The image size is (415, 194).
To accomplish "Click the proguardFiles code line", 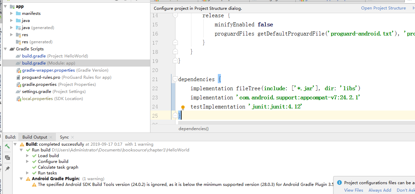I will click(314, 34).
